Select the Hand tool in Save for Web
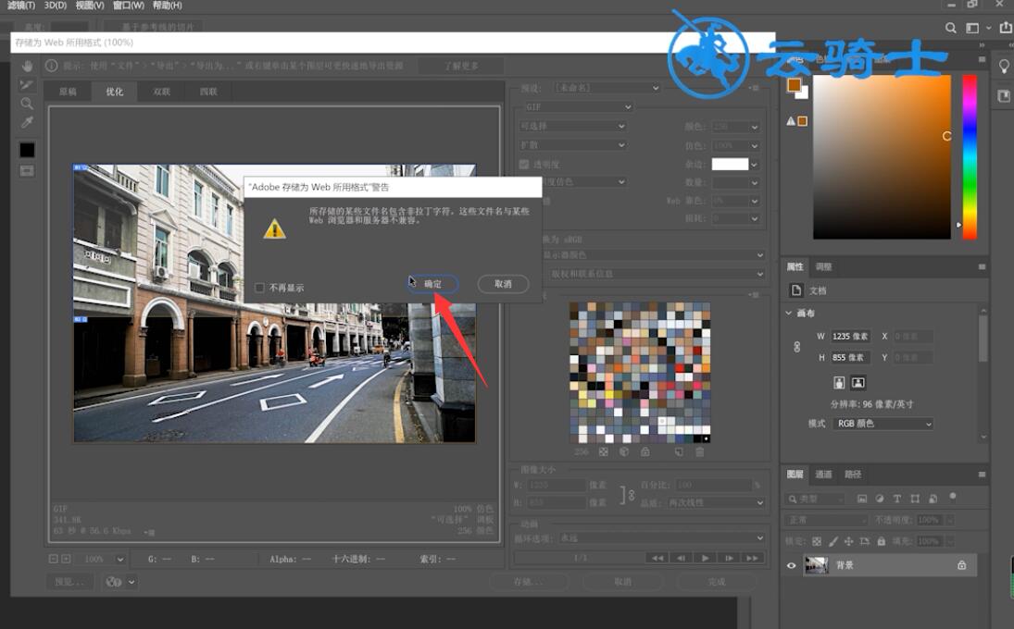This screenshot has height=629, width=1014. click(x=27, y=66)
